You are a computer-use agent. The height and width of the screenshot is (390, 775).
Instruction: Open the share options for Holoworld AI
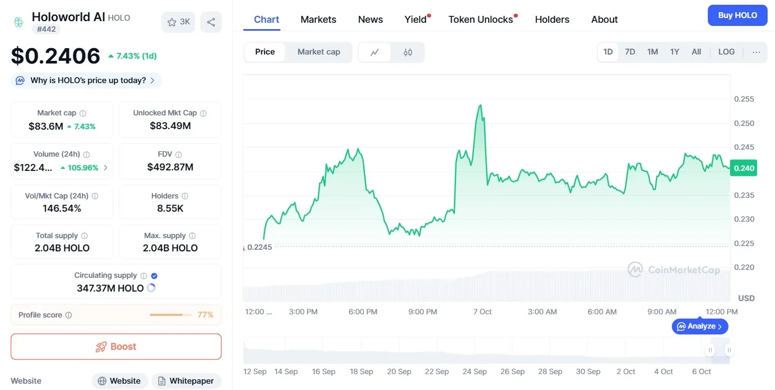pyautogui.click(x=211, y=22)
